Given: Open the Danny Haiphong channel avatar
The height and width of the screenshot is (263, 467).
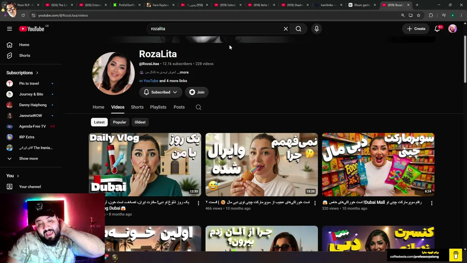Looking at the screenshot, I should point(10,105).
